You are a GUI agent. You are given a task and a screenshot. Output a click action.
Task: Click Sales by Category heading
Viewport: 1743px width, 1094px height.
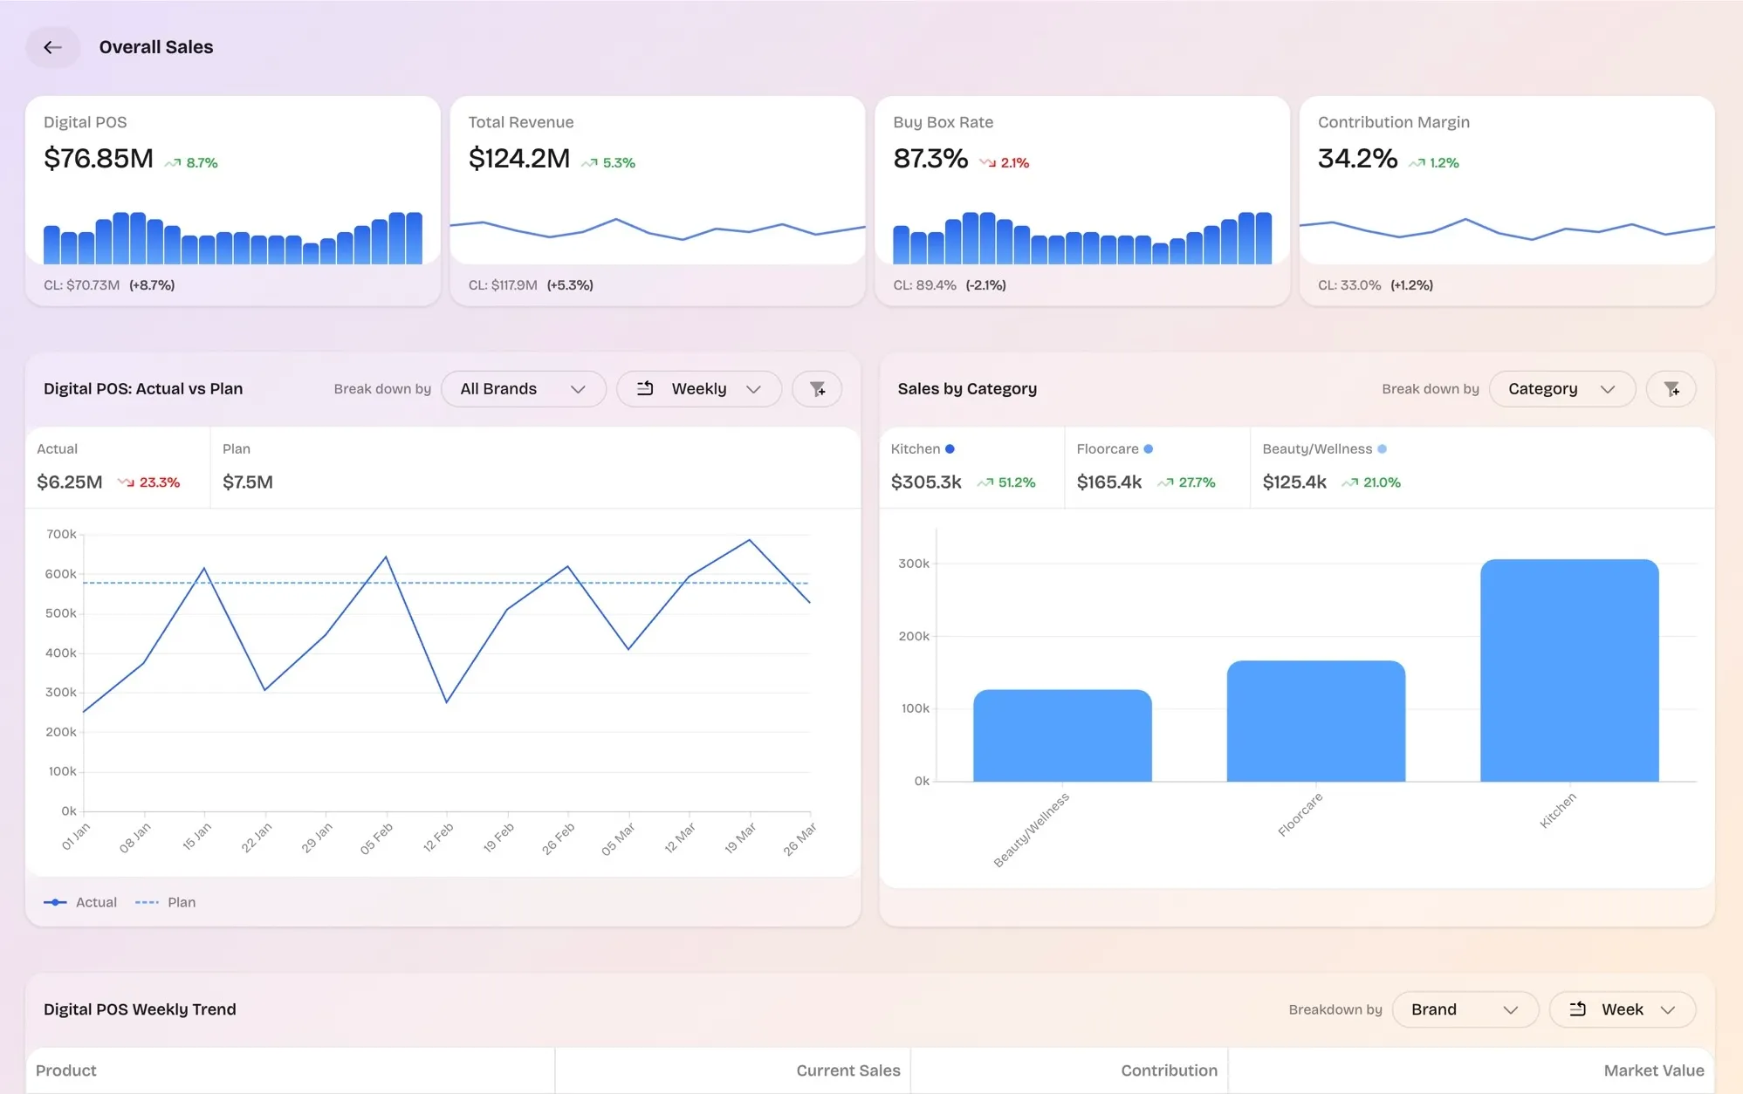pyautogui.click(x=967, y=389)
